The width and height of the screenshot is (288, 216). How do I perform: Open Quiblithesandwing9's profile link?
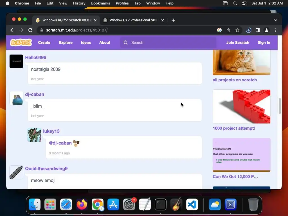[x=46, y=169]
